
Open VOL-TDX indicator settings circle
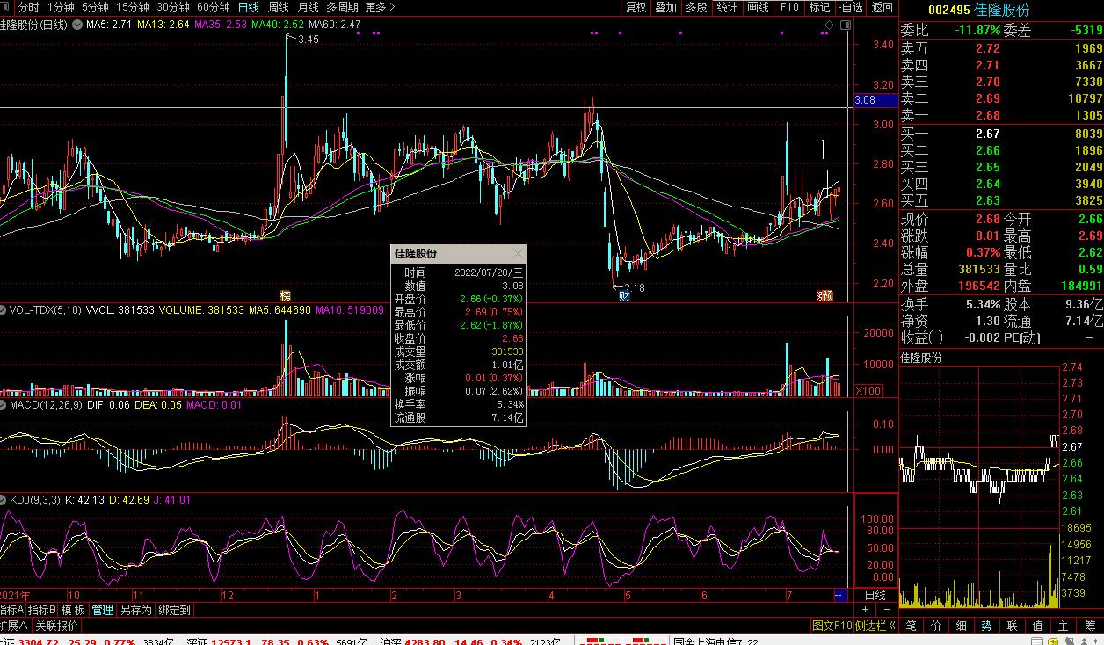[4, 310]
